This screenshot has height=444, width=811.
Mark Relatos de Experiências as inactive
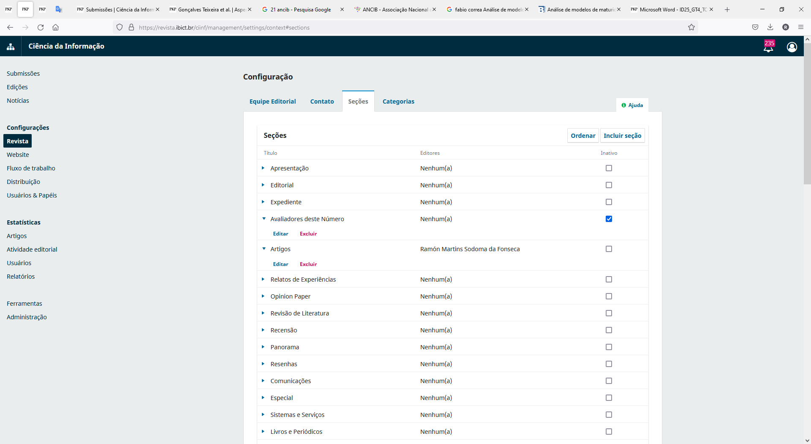[609, 280]
